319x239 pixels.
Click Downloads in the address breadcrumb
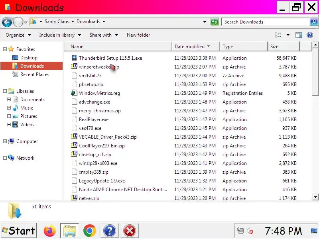click(x=88, y=22)
